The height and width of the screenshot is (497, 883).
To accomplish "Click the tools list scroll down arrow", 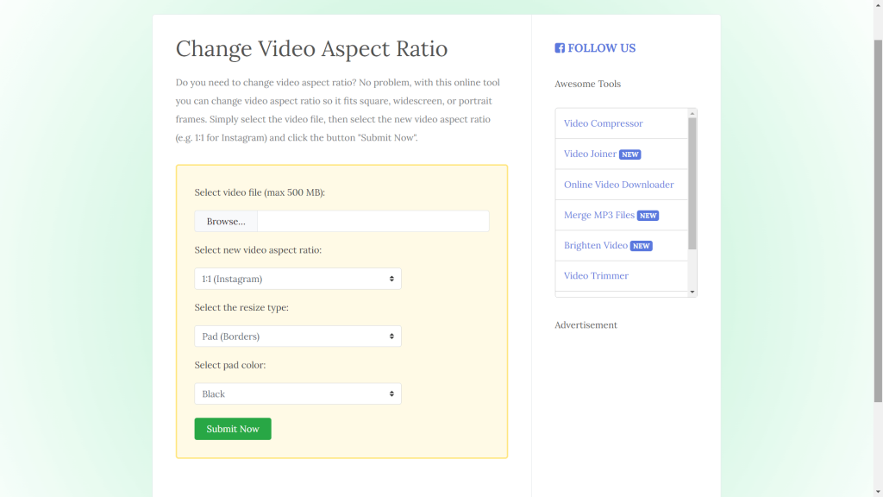I will pyautogui.click(x=692, y=293).
